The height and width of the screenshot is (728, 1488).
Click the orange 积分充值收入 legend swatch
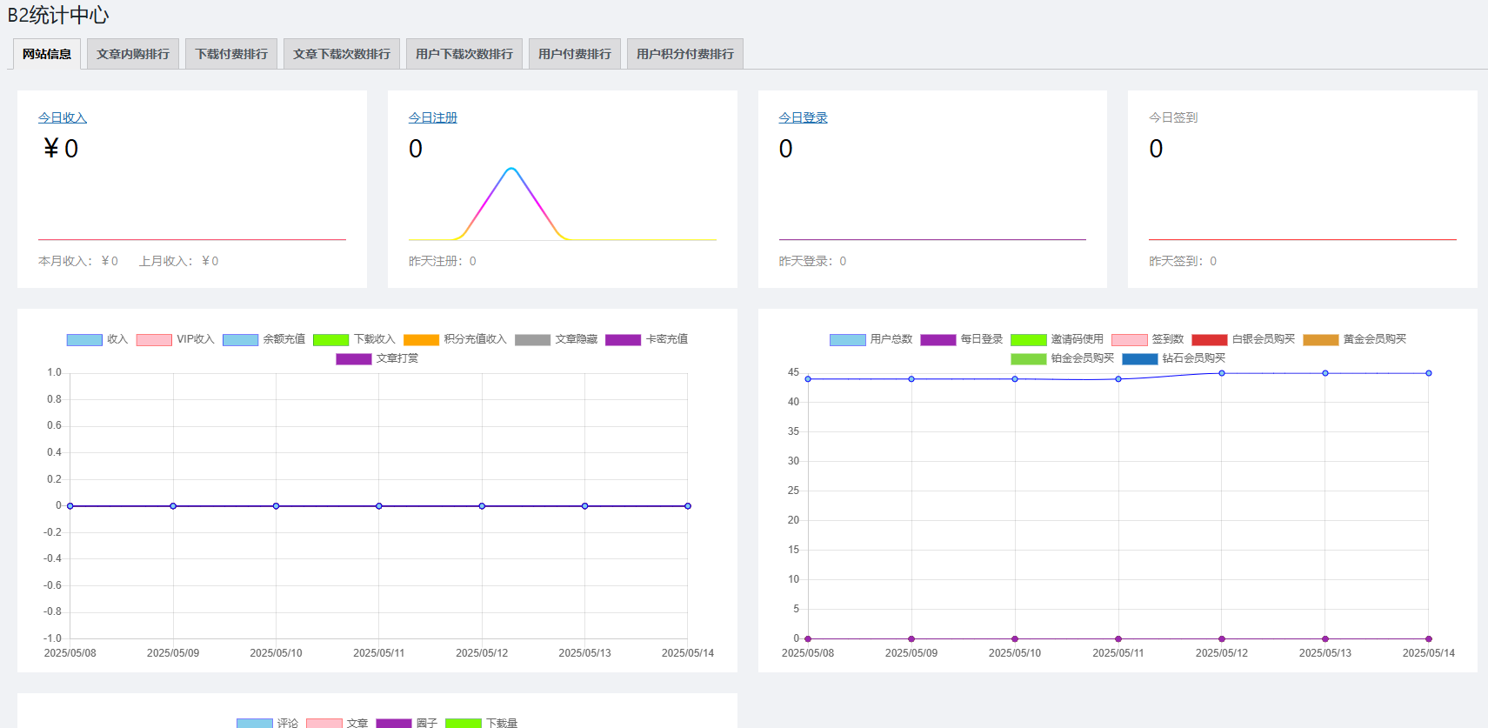click(x=421, y=340)
